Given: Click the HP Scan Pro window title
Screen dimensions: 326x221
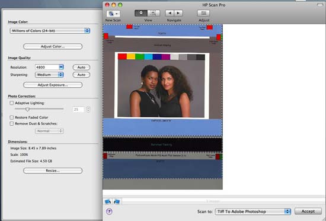Looking at the screenshot, I should coord(214,5).
